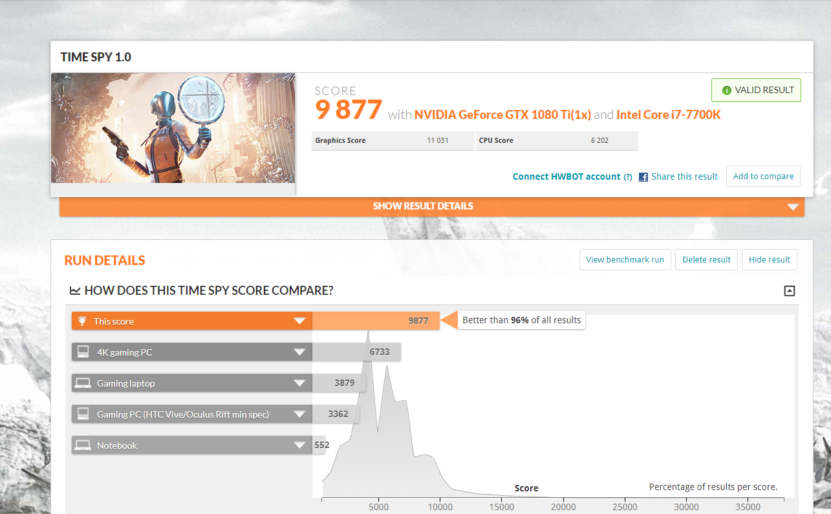Click the green info icon in Valid Result
Image resolution: width=831 pixels, height=514 pixels.
point(727,91)
